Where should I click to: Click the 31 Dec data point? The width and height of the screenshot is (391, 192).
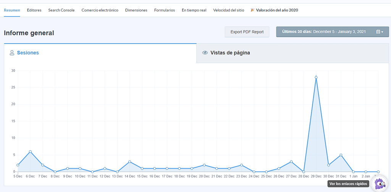point(341,155)
